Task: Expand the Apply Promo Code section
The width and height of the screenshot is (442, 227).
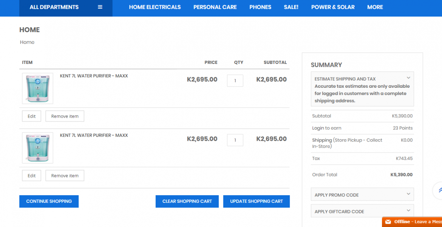Action: [x=362, y=194]
